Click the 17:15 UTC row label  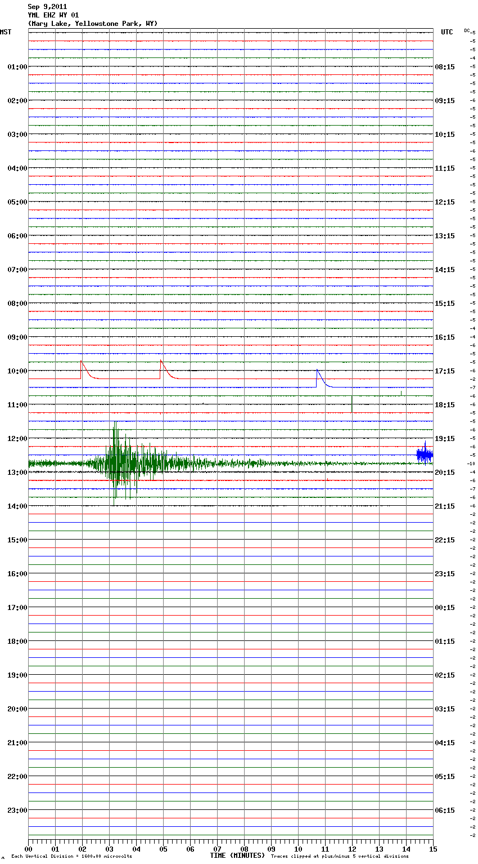pyautogui.click(x=445, y=371)
